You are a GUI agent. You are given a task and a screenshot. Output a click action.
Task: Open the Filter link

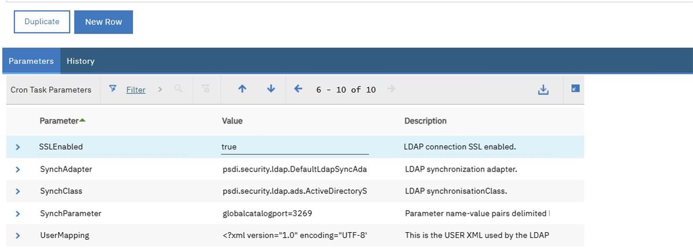point(136,89)
